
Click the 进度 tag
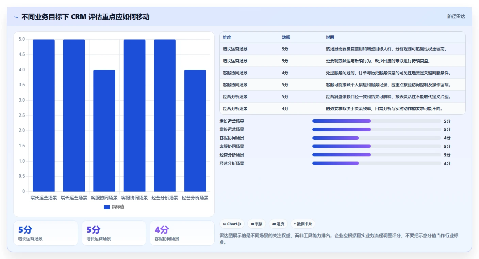pos(278,224)
